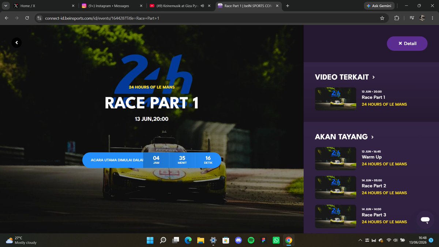Select the Race Part 1 beIN SPORTS tab
Screen dimensions: 439x247
[248, 6]
